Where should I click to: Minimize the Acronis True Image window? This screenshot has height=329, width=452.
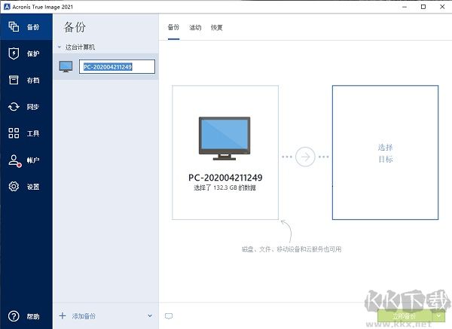click(x=405, y=7)
